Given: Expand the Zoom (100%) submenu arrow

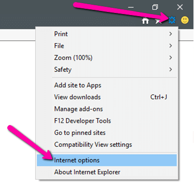Looking at the screenshot, I should point(171,57).
